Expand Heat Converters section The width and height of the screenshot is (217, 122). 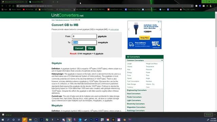tap(134, 94)
